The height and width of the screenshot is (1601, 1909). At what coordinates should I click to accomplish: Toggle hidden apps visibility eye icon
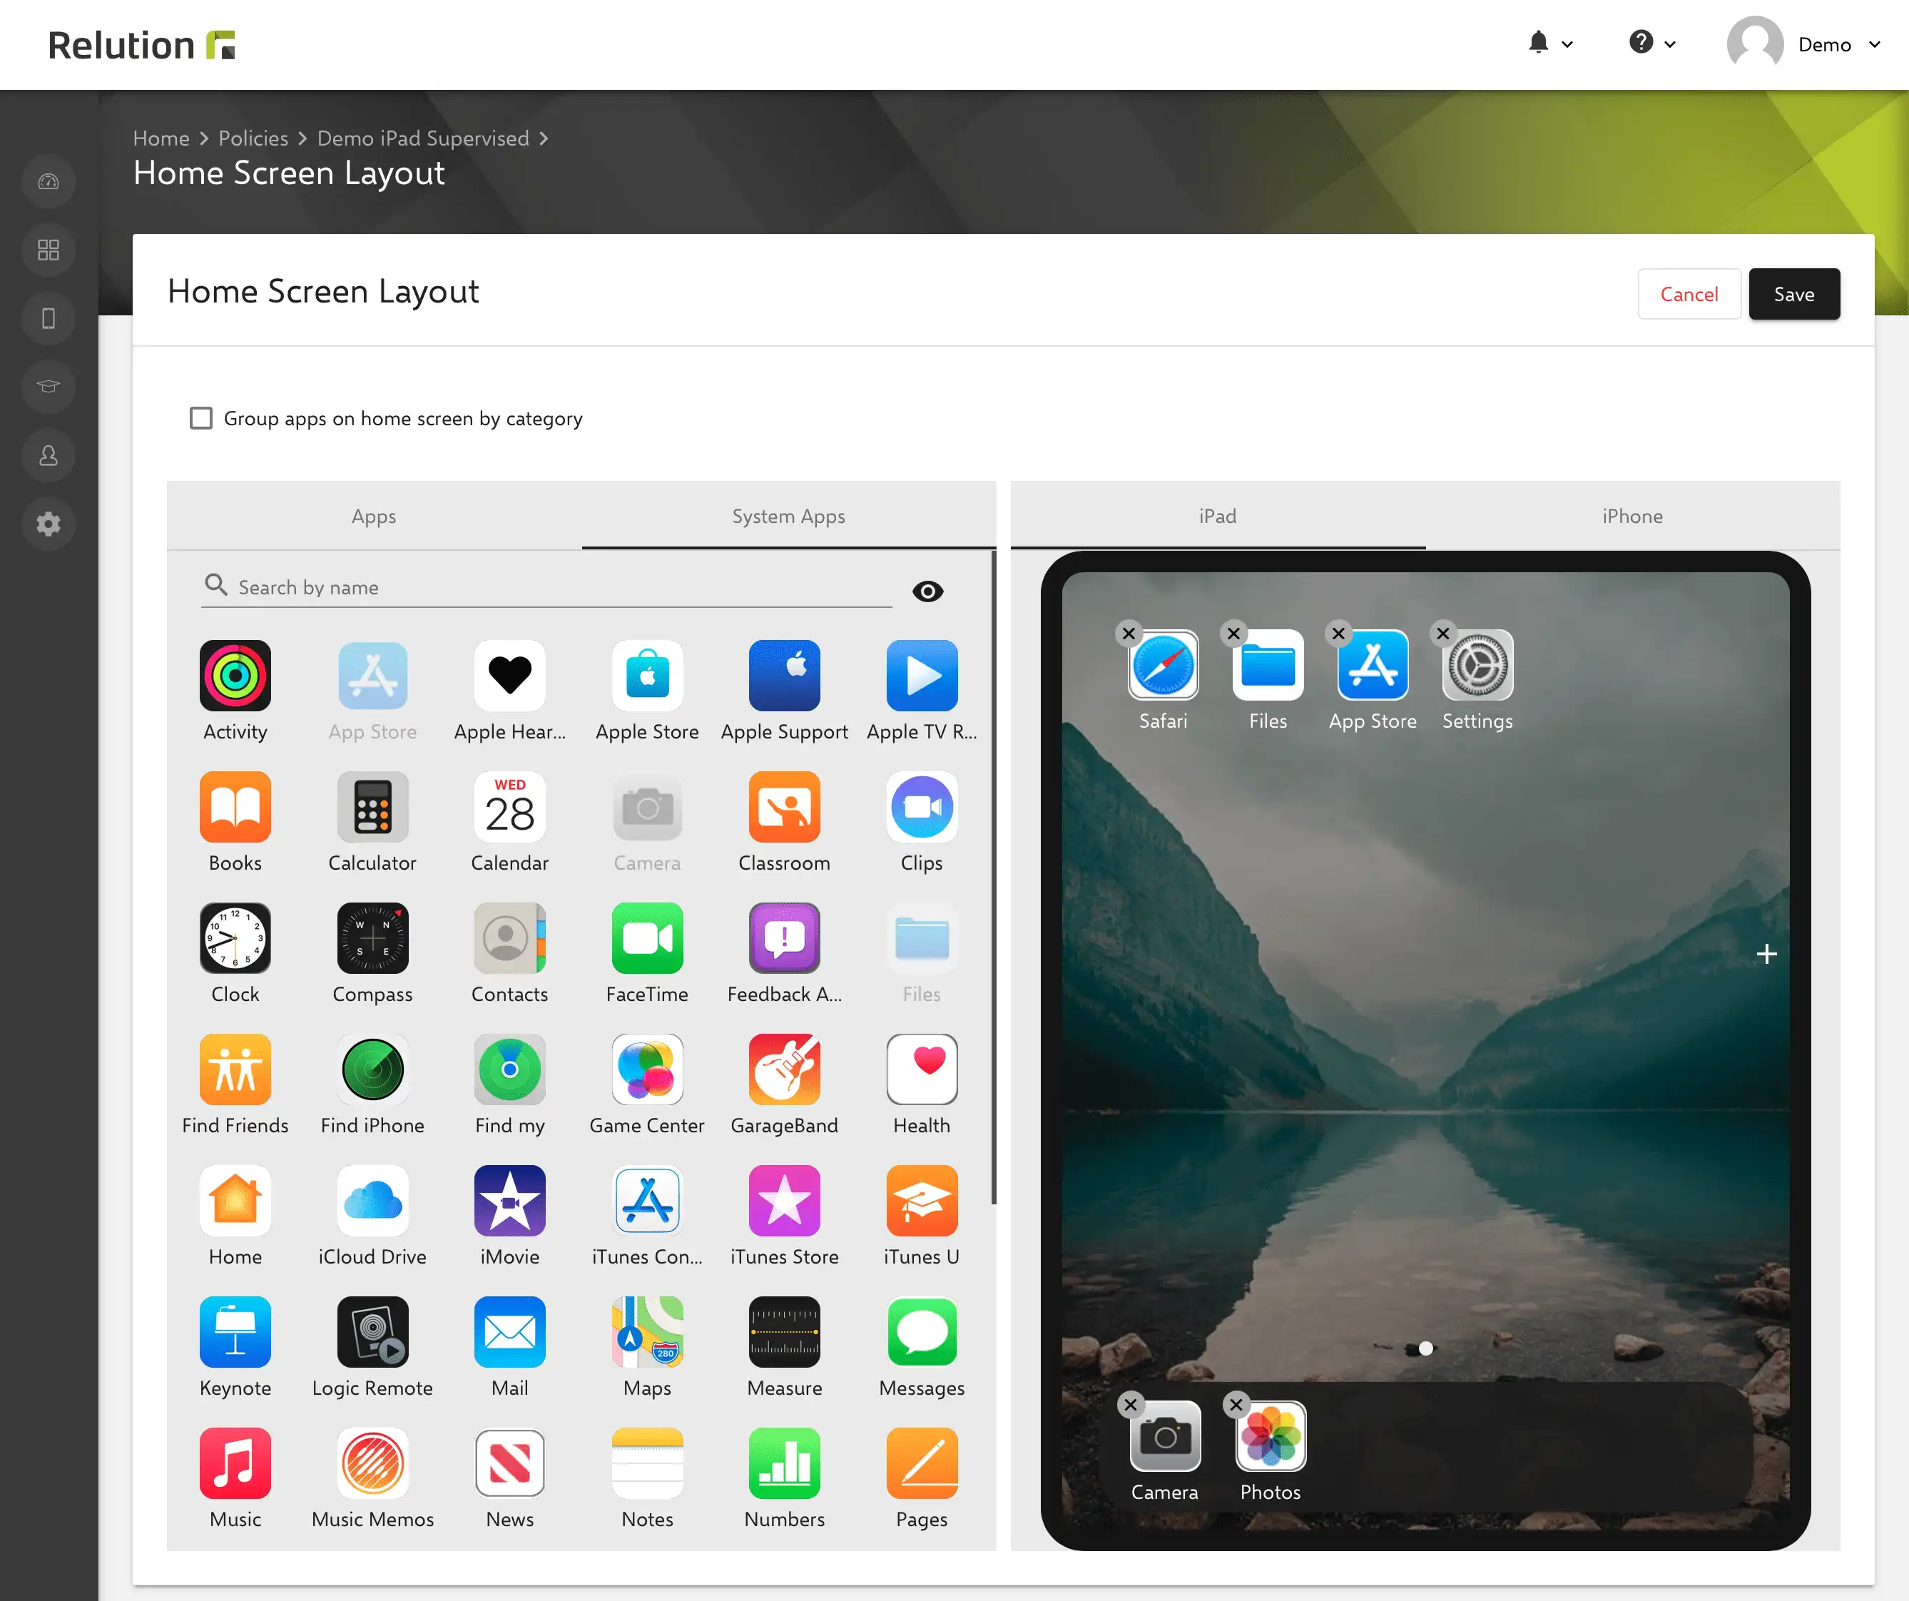coord(927,591)
